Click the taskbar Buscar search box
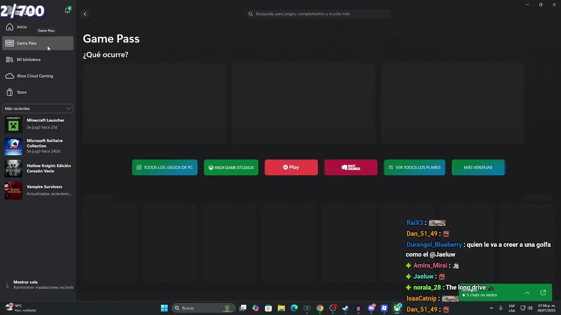The image size is (561, 315). coord(203,308)
